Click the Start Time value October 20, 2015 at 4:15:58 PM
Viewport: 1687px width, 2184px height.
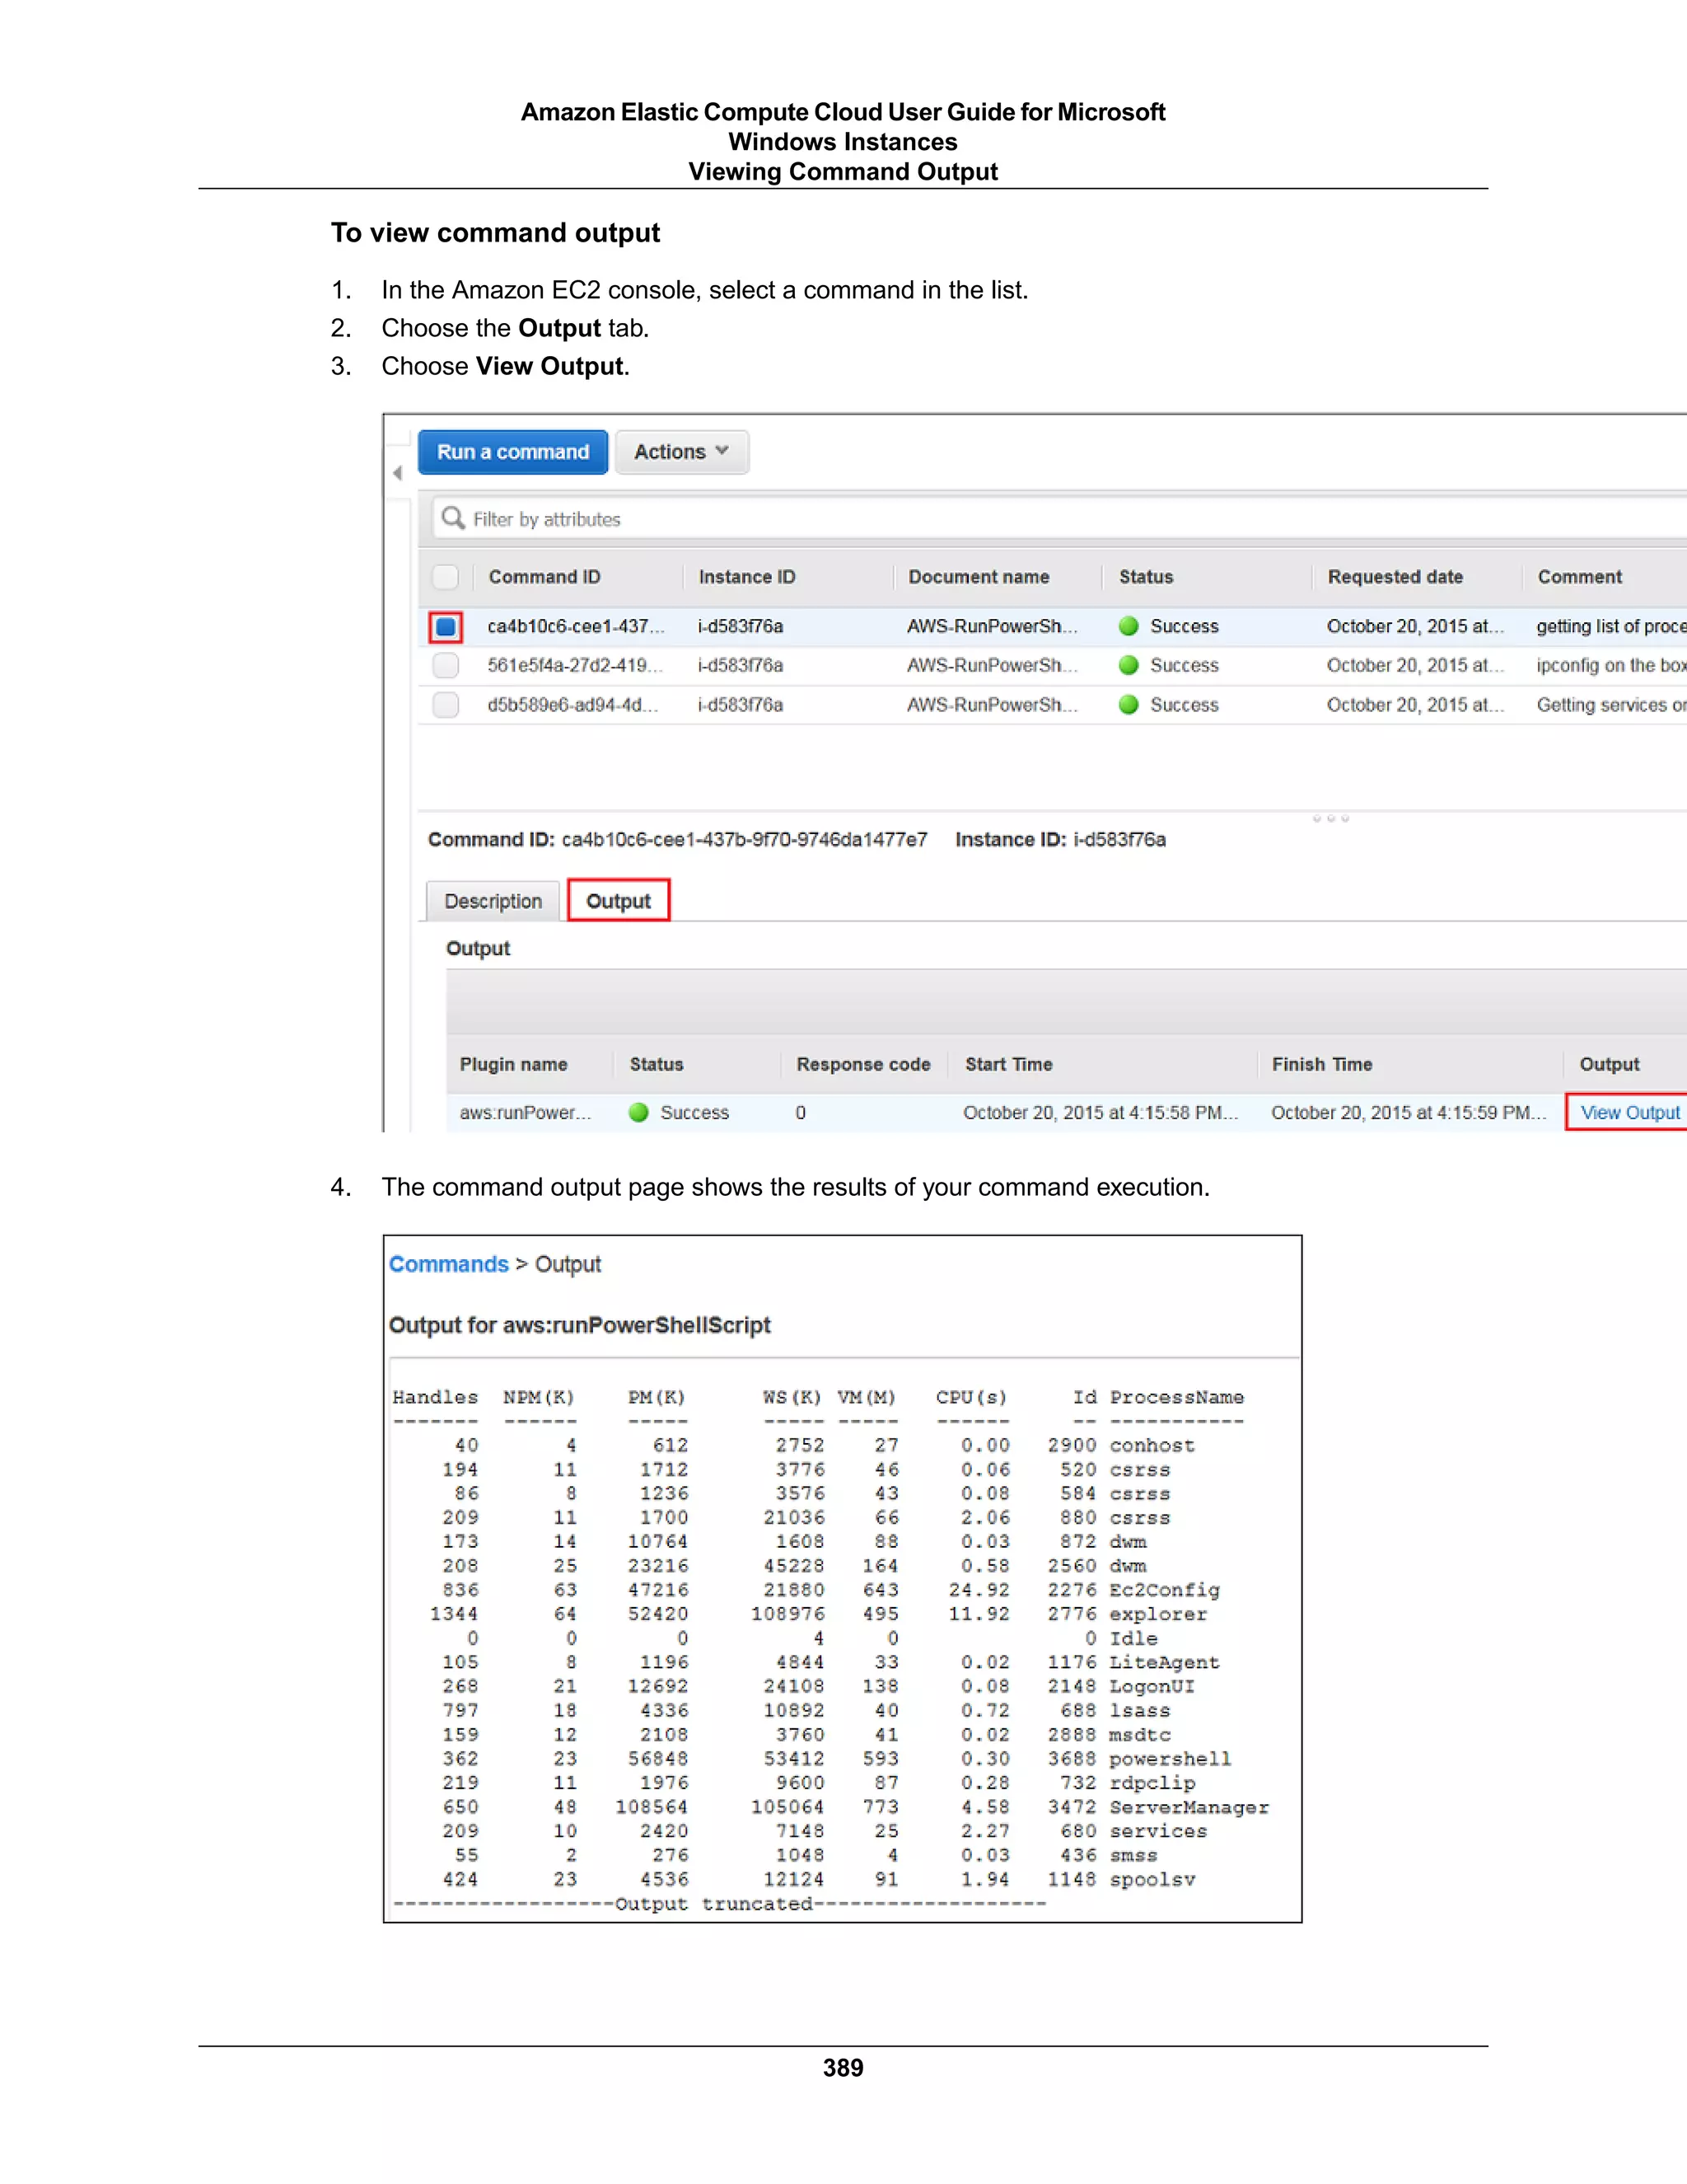click(1101, 1113)
